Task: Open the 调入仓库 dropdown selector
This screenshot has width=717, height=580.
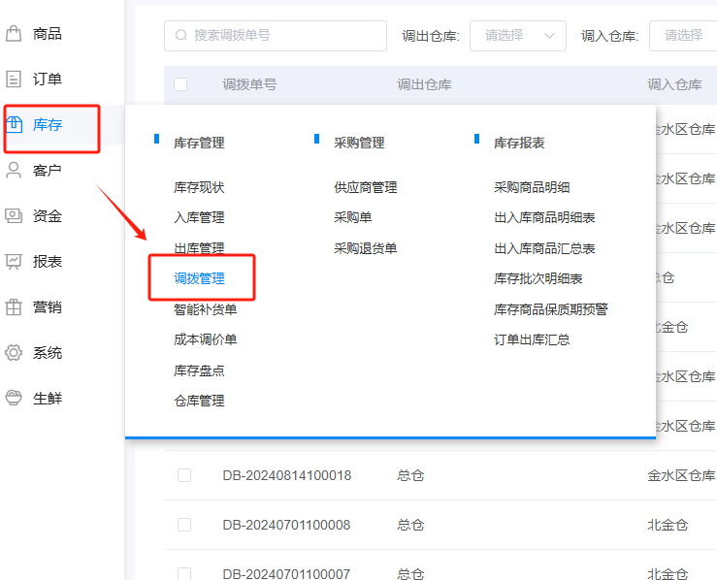Action: (x=682, y=36)
